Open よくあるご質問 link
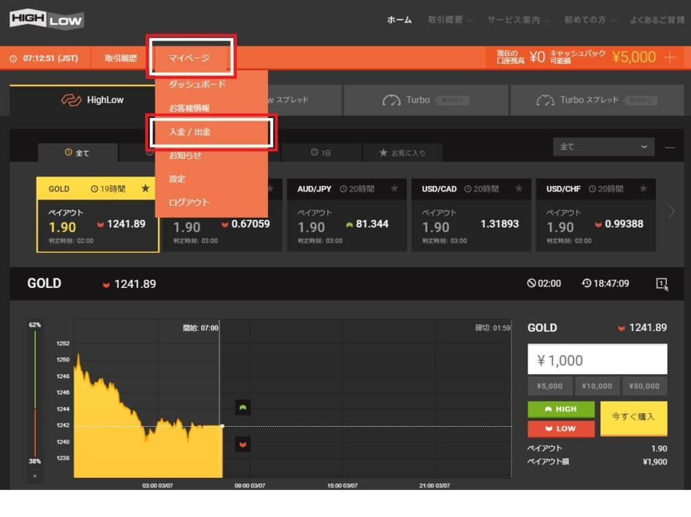 click(x=657, y=20)
